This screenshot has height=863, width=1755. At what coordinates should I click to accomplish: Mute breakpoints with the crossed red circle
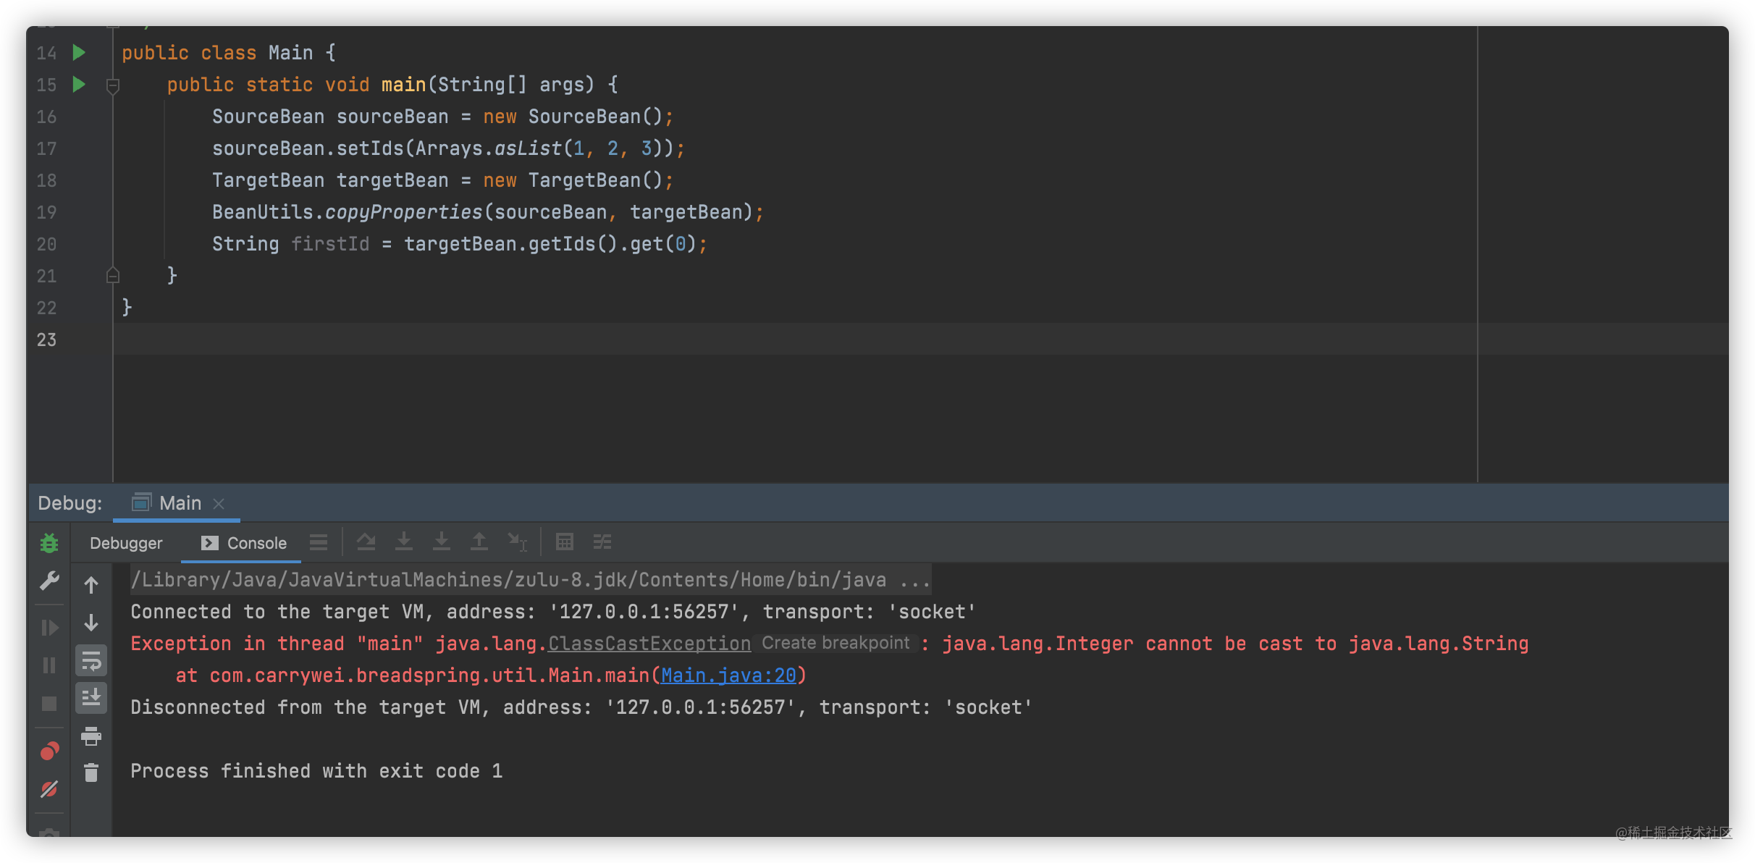(x=49, y=789)
